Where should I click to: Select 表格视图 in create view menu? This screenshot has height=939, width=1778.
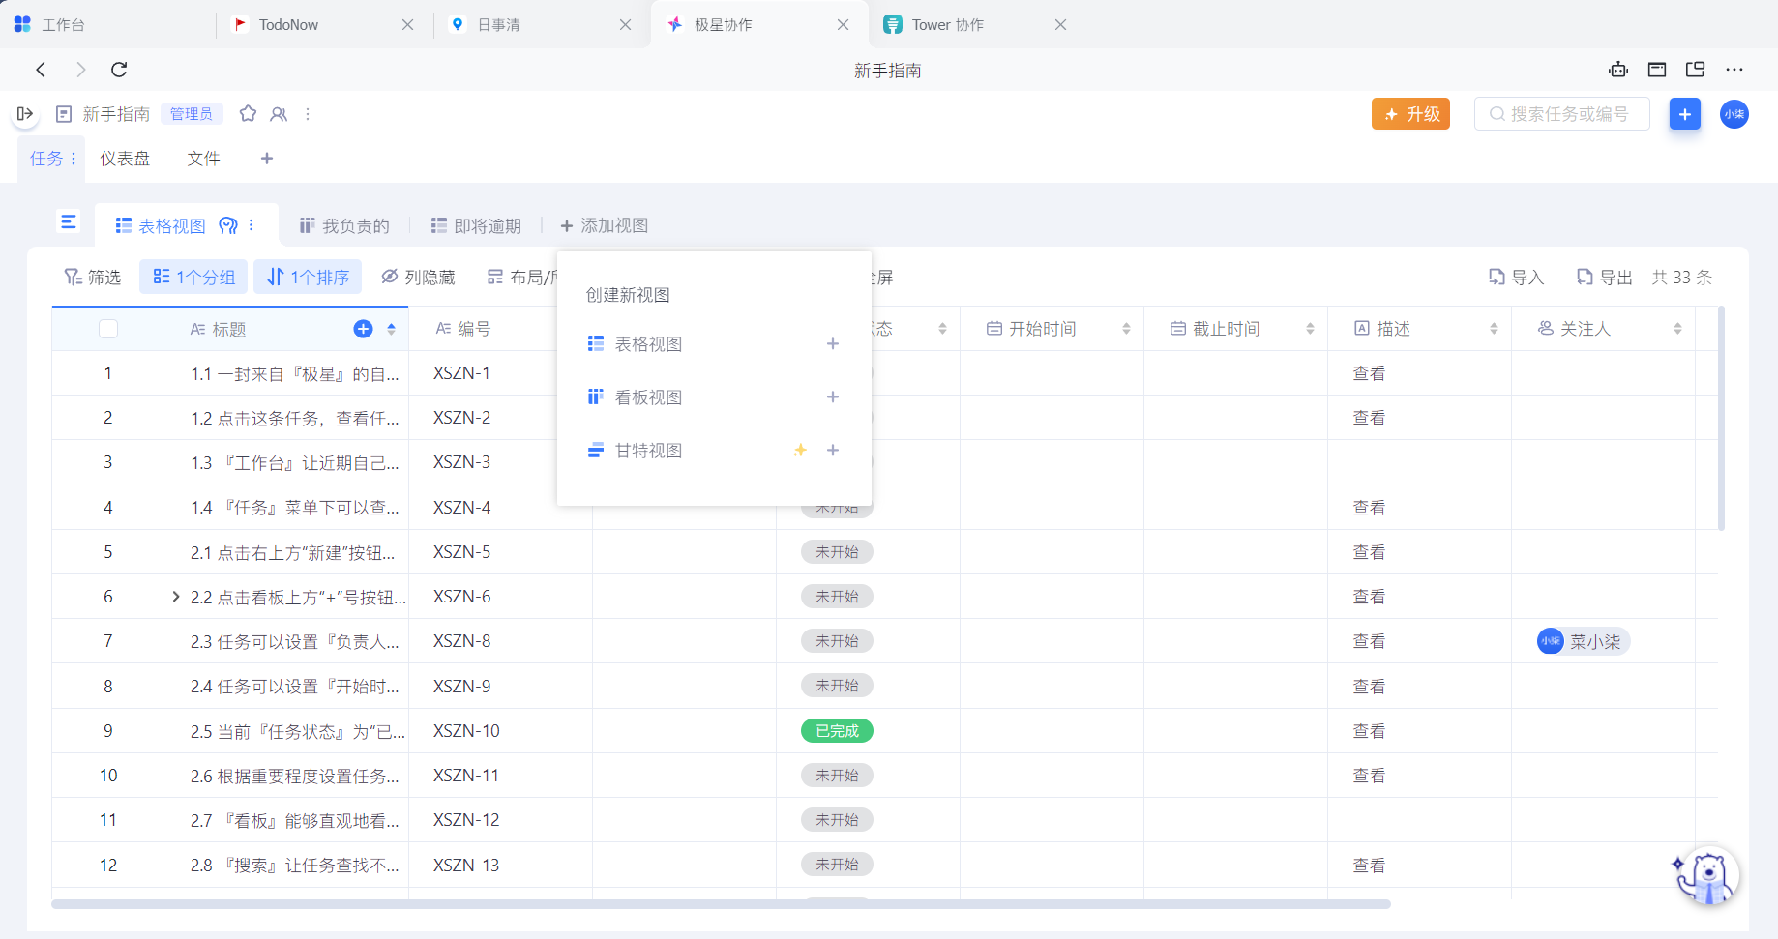(x=648, y=344)
